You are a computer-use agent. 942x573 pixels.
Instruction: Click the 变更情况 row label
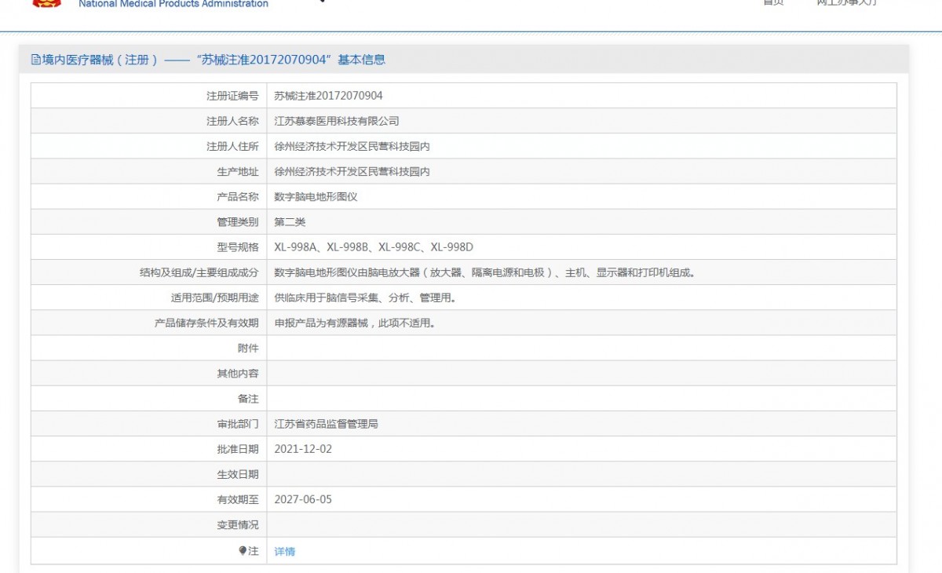tap(238, 524)
